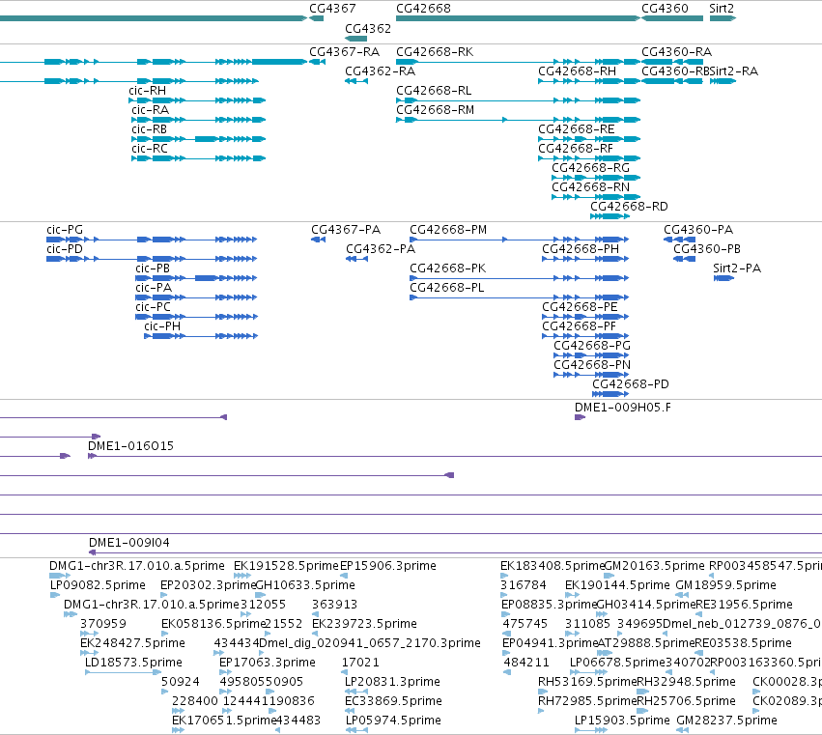Image resolution: width=822 pixels, height=735 pixels.
Task: Select protein CG4367-PA
Action: [x=346, y=230]
